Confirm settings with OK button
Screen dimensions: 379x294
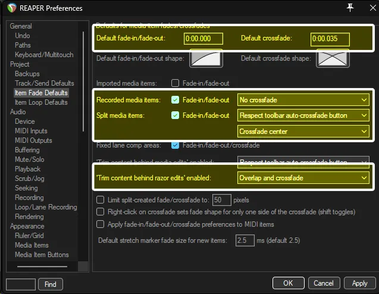click(x=289, y=283)
